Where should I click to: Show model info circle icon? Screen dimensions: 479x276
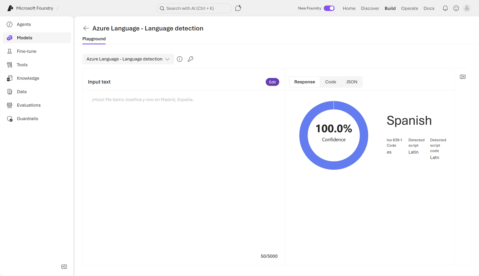180,59
